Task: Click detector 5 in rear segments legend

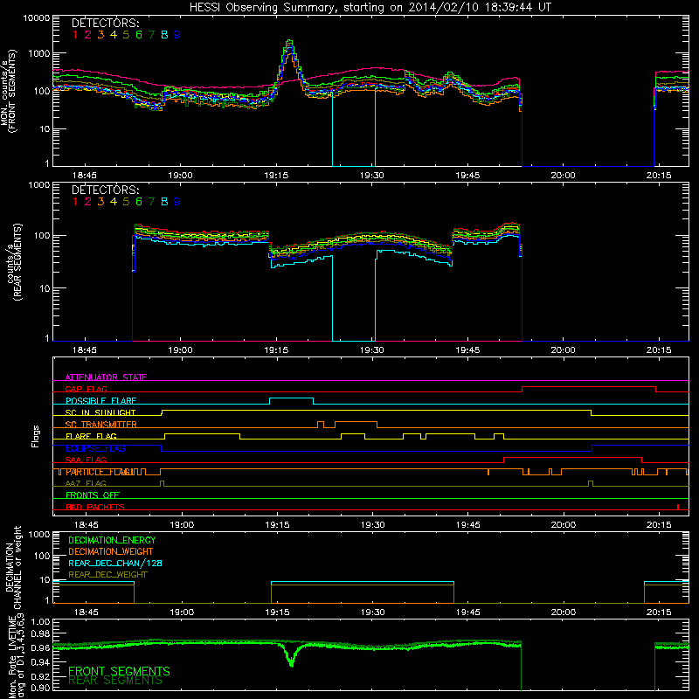Action: click(x=126, y=202)
